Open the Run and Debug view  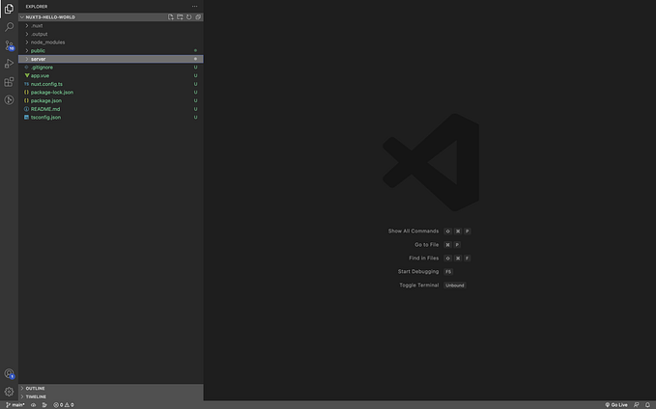[x=9, y=64]
